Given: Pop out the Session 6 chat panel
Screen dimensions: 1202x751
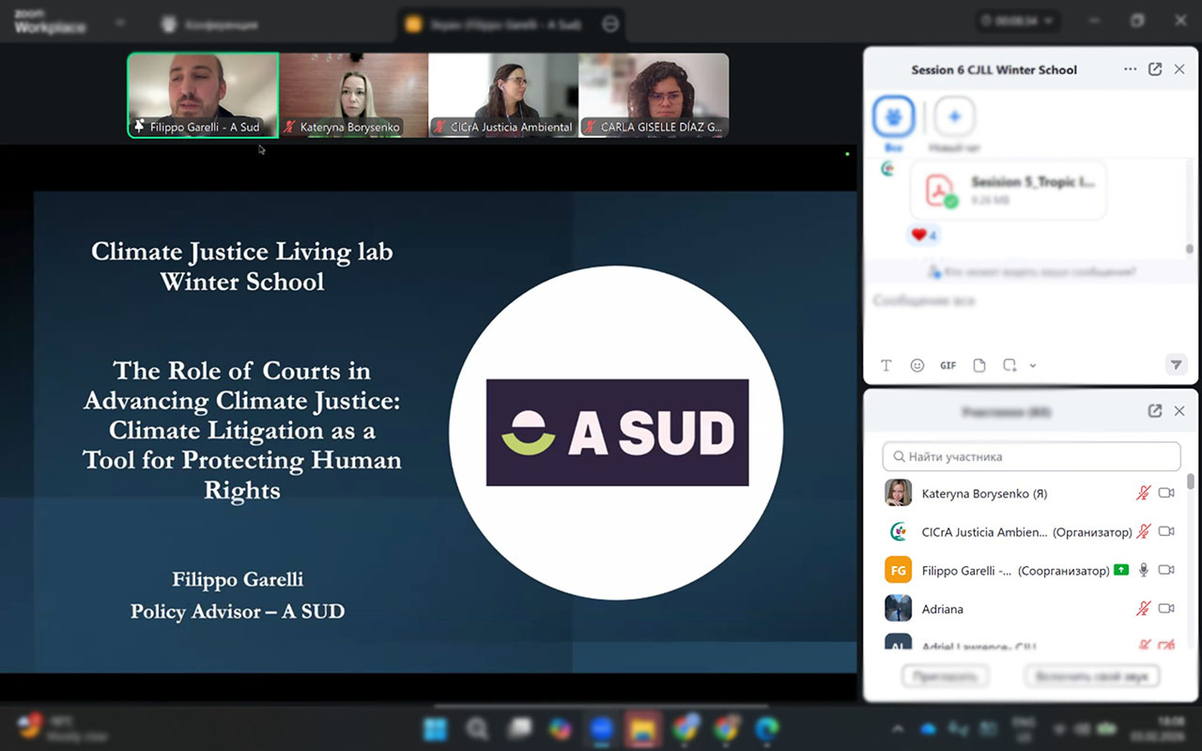Looking at the screenshot, I should (x=1155, y=69).
